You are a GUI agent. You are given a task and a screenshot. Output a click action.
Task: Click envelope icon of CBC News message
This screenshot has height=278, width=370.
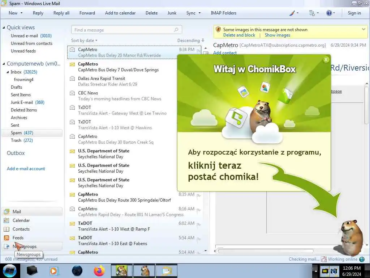tap(72, 93)
